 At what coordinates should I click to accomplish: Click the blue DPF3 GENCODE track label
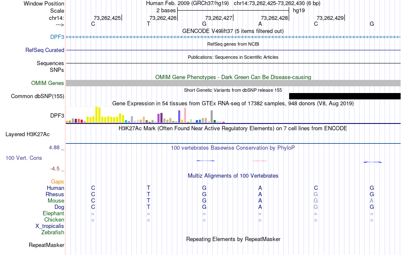click(57, 37)
